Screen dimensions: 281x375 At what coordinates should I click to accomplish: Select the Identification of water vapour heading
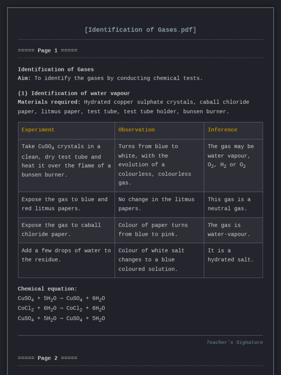click(74, 93)
